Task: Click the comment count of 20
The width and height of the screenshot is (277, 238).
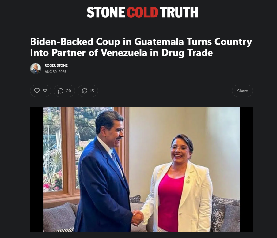Action: (x=69, y=91)
